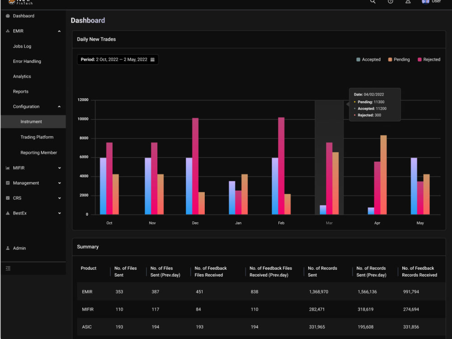Click No. of Feedback Records Received header

[x=419, y=272]
